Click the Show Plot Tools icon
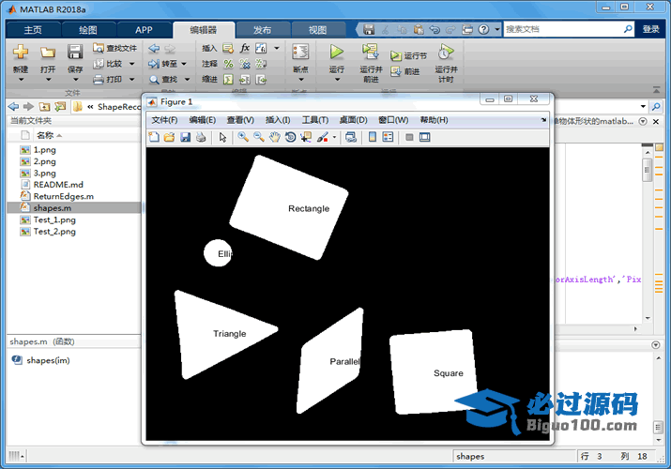Screen dimensions: 671x469 tap(424, 137)
